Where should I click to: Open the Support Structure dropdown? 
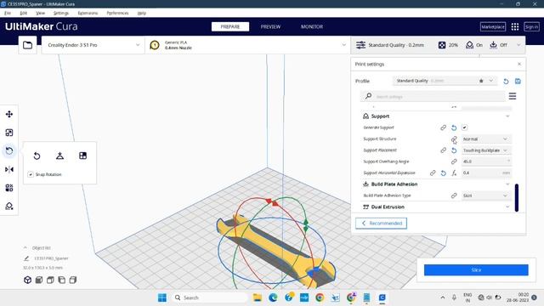pos(486,139)
